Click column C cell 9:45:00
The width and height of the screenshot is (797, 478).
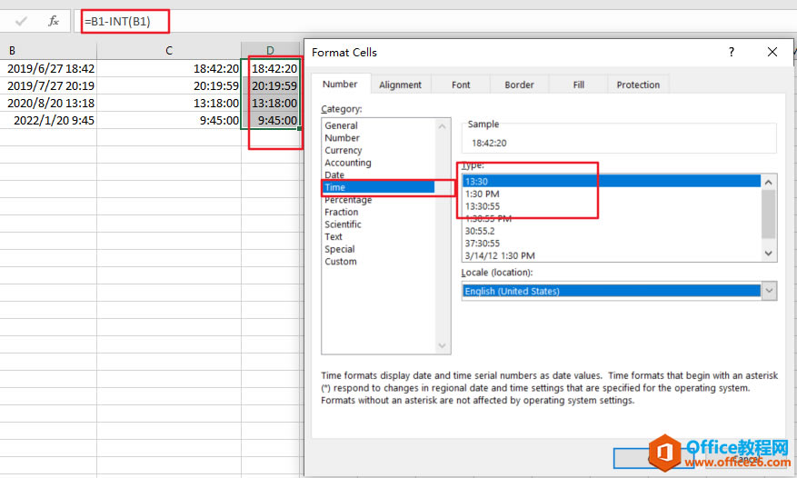tap(169, 121)
